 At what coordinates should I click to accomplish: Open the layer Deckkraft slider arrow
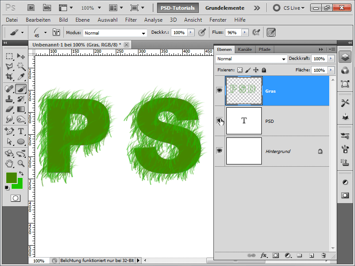coord(331,59)
